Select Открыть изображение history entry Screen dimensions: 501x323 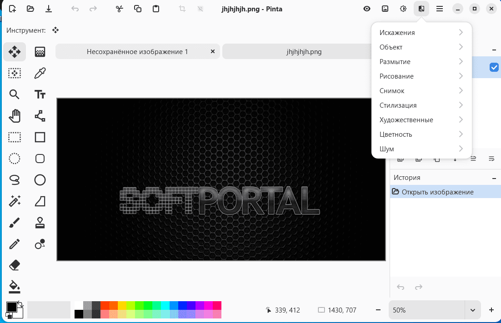pyautogui.click(x=446, y=192)
